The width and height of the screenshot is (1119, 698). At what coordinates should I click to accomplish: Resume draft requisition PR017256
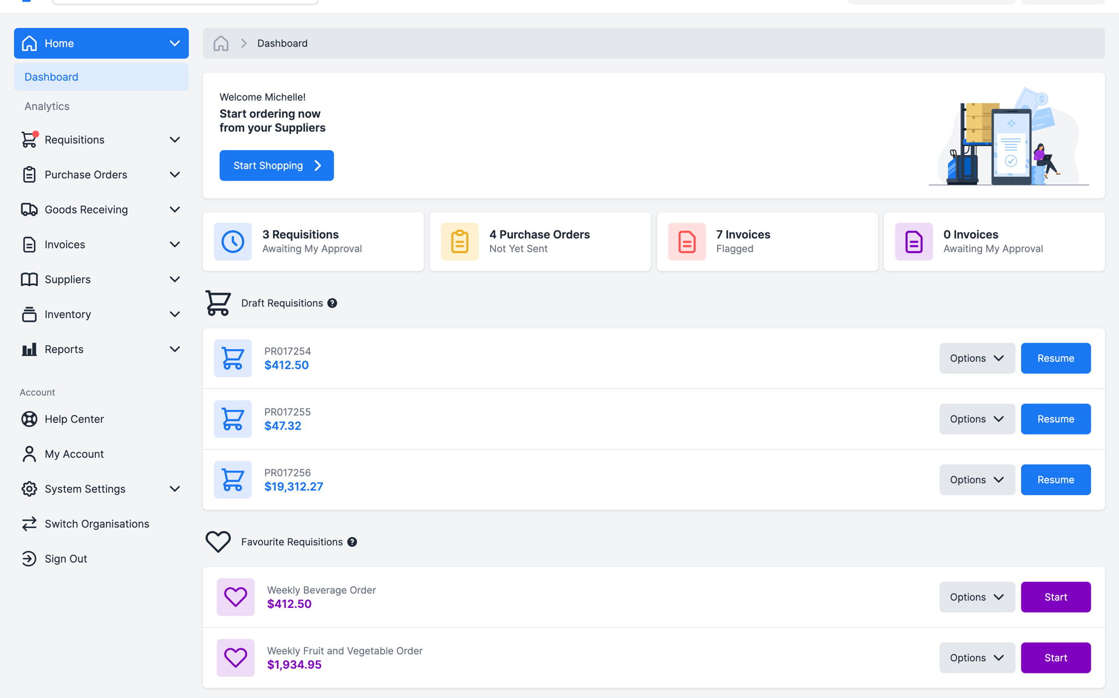point(1056,480)
